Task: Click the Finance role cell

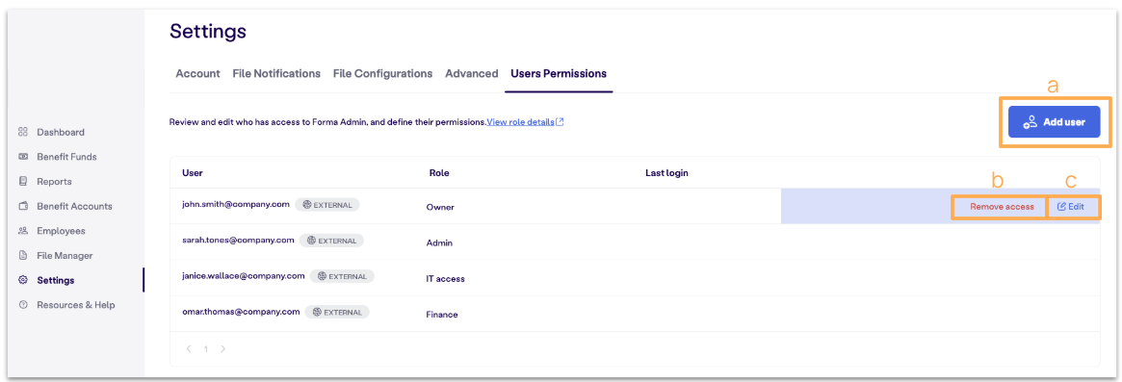Action: 441,315
